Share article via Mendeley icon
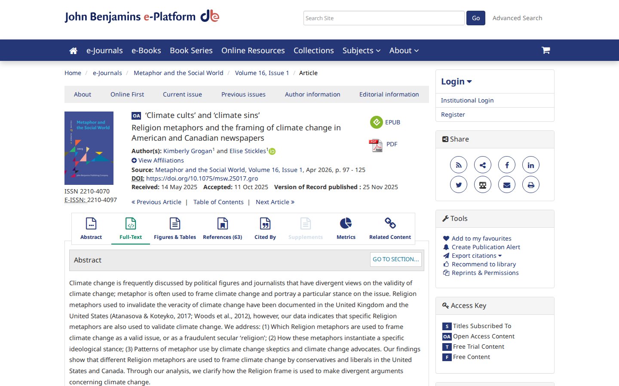Image resolution: width=619 pixels, height=386 pixels. coord(483,185)
